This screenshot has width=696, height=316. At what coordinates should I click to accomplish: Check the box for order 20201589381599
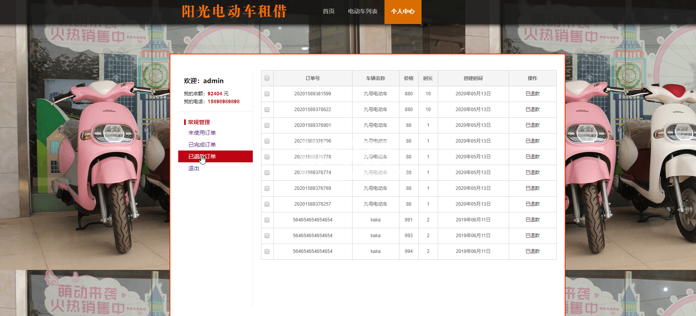coord(267,94)
